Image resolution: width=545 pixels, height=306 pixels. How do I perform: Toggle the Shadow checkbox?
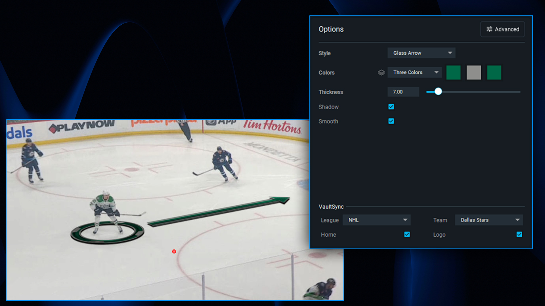pos(391,107)
